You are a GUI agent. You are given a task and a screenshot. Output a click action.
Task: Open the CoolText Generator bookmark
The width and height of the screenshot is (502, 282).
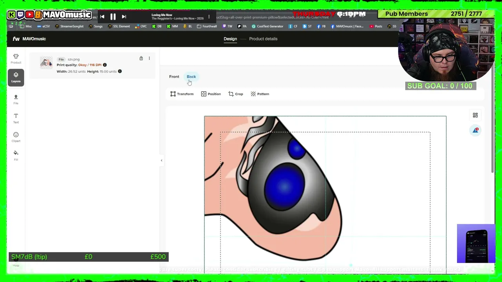(x=267, y=26)
